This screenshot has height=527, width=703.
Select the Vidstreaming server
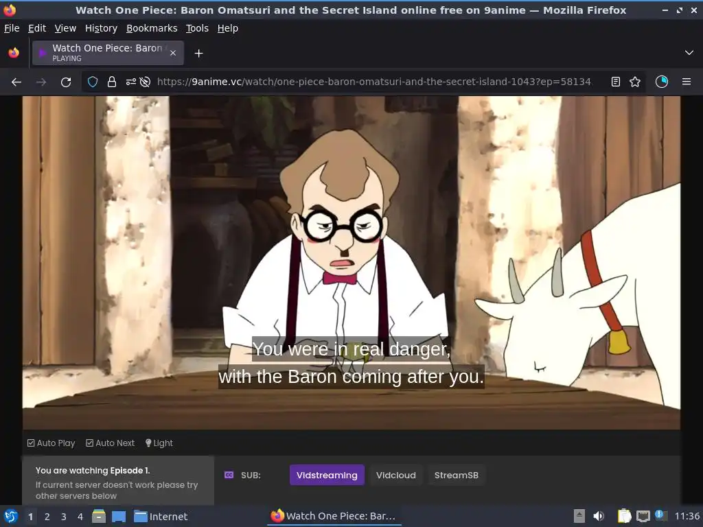327,475
